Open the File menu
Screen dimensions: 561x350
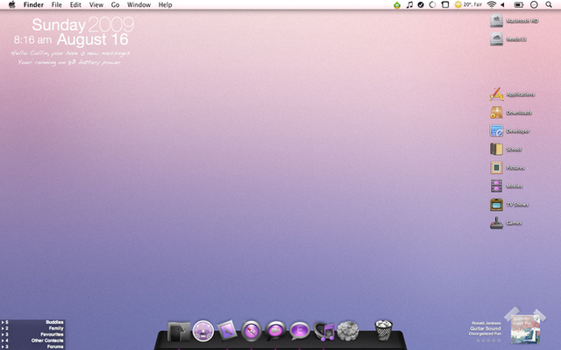click(56, 4)
